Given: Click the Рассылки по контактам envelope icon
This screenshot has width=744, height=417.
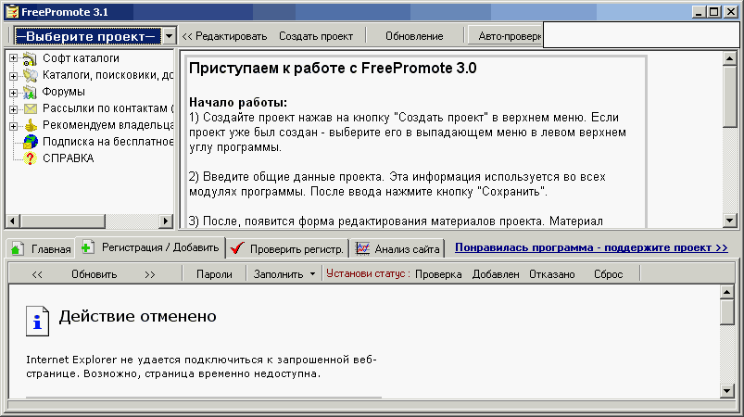Looking at the screenshot, I should 30,108.
